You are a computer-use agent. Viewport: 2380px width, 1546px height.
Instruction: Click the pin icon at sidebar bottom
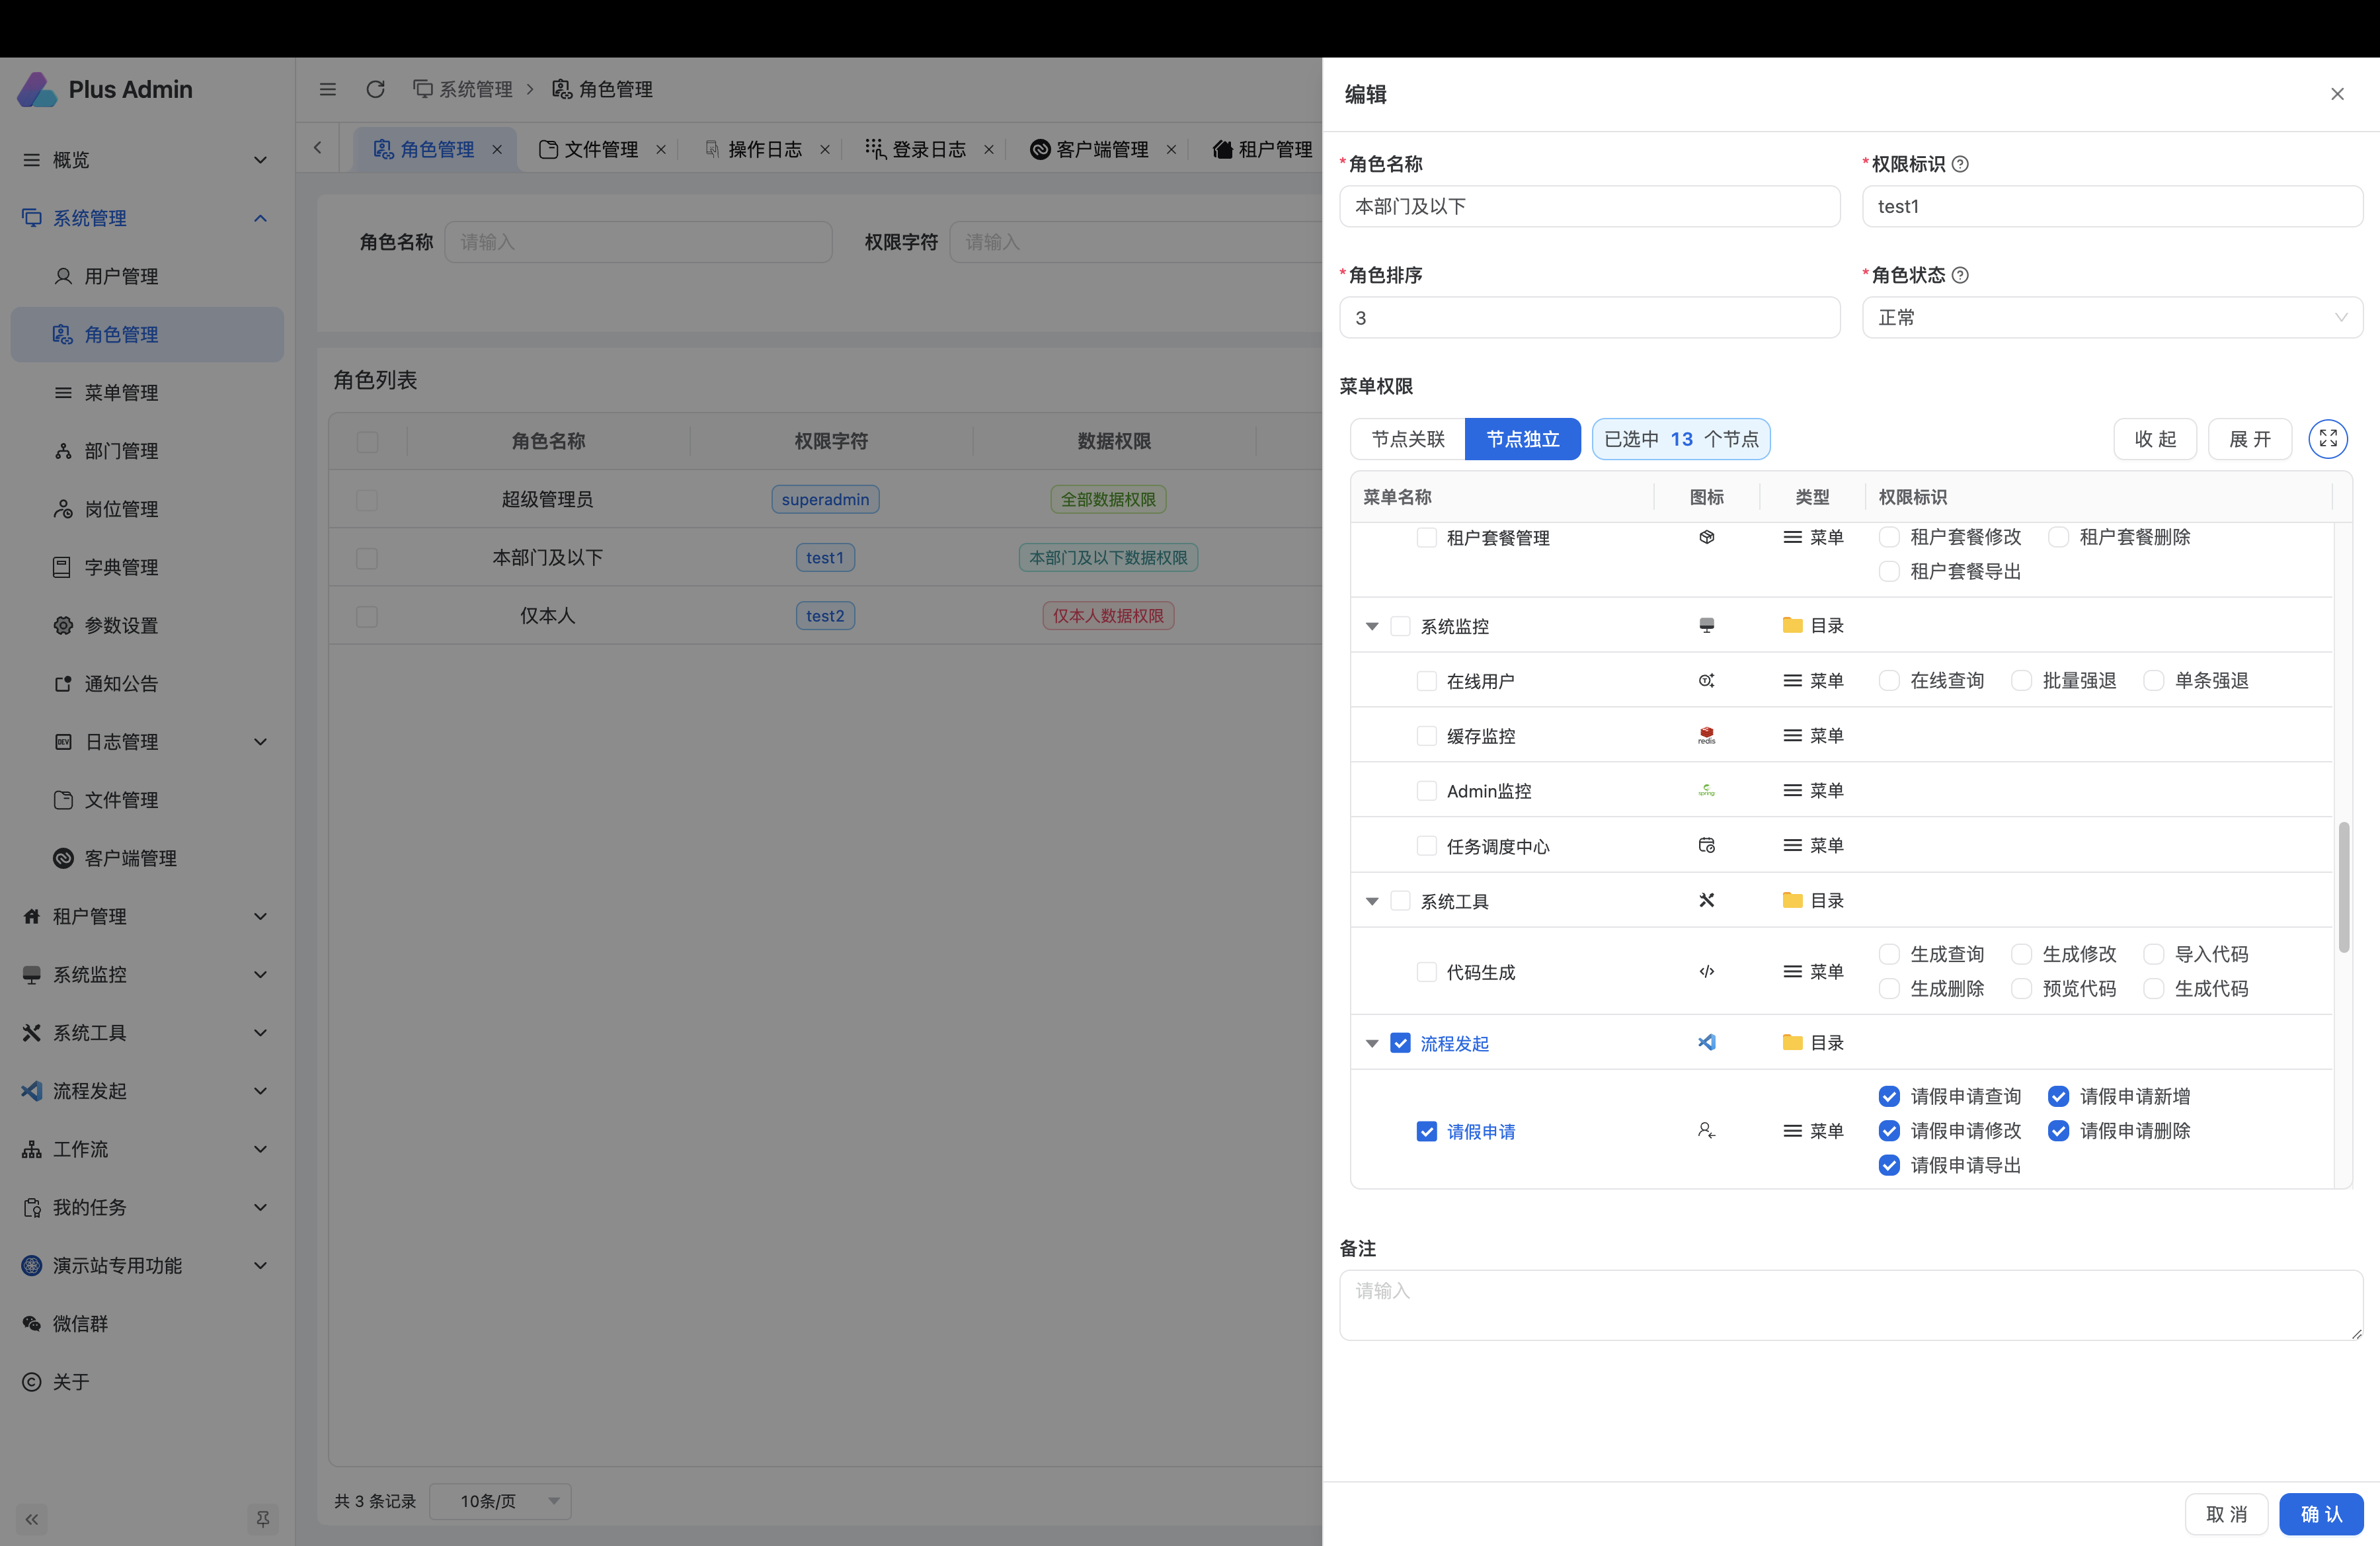point(262,1519)
